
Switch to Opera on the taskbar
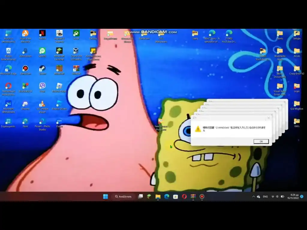[184, 196]
